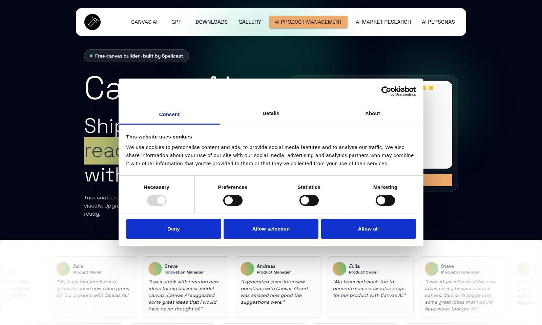
Task: Click Andreas's avatar in the Product Manager testimonial
Action: [247, 269]
